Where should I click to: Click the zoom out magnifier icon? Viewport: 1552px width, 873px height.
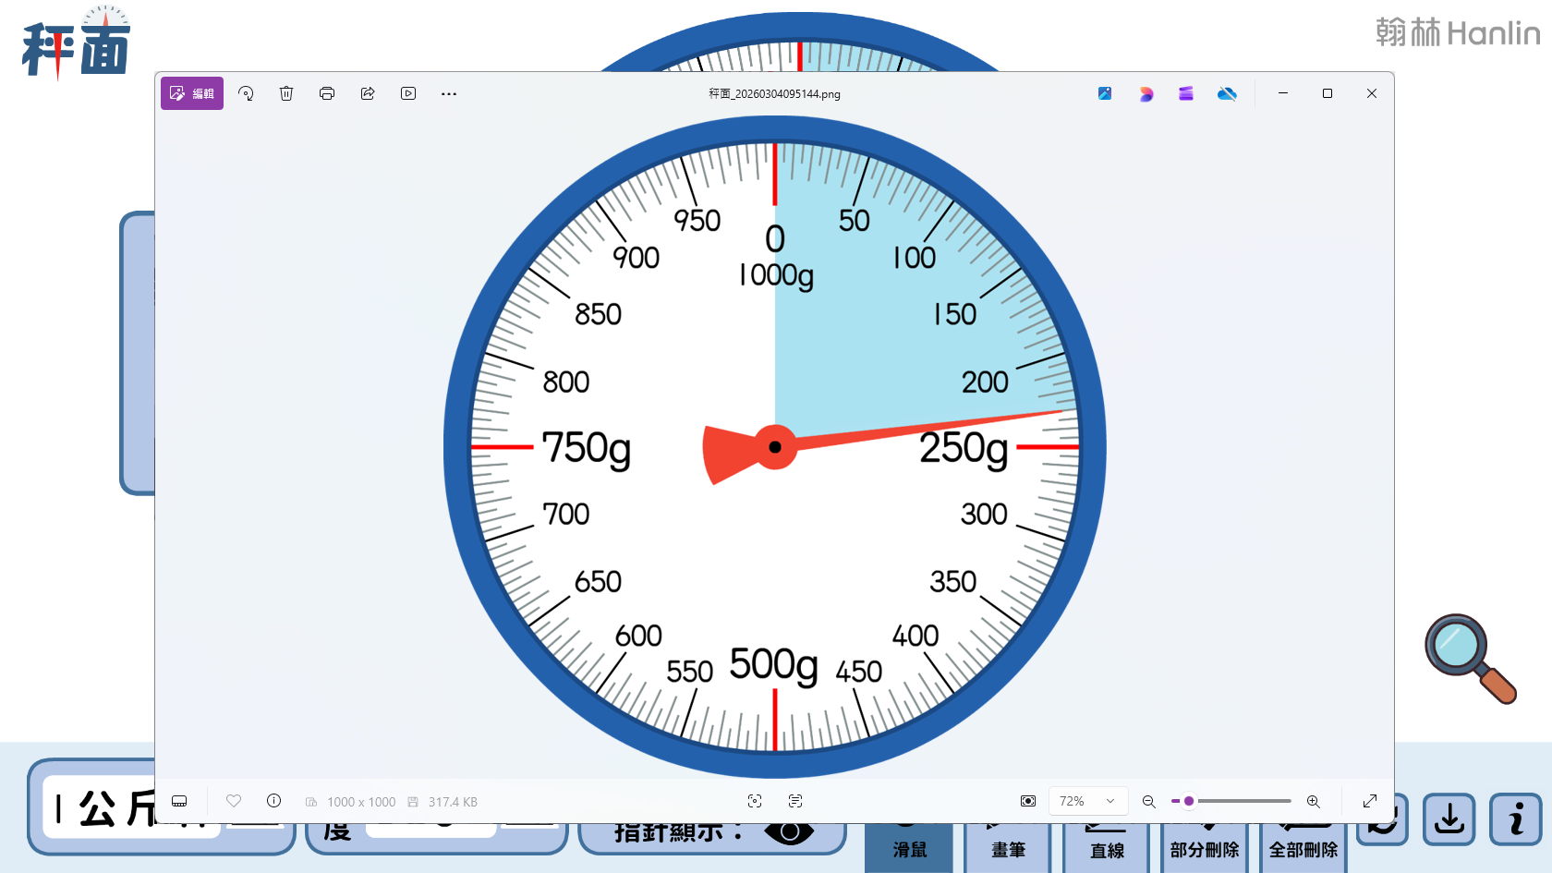(1149, 801)
